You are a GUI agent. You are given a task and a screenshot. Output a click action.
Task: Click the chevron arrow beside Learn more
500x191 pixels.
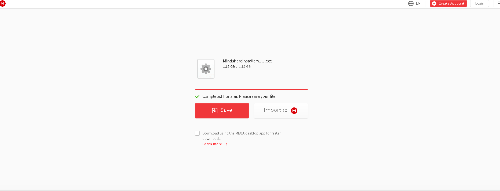[227, 144]
